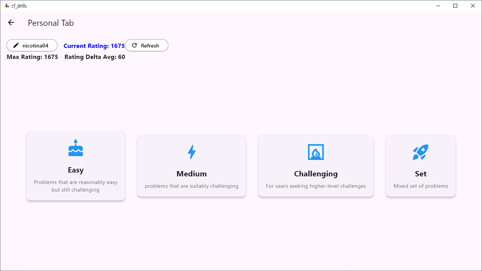The image size is (482, 271).
Task: Select the Medium difficulty title
Action: pos(192,174)
